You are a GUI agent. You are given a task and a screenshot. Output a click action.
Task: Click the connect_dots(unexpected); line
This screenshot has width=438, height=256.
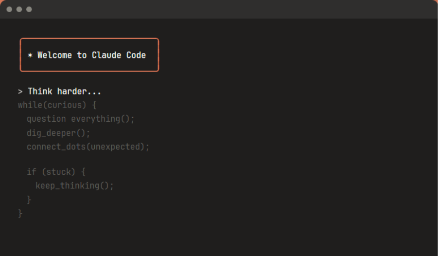click(x=88, y=146)
